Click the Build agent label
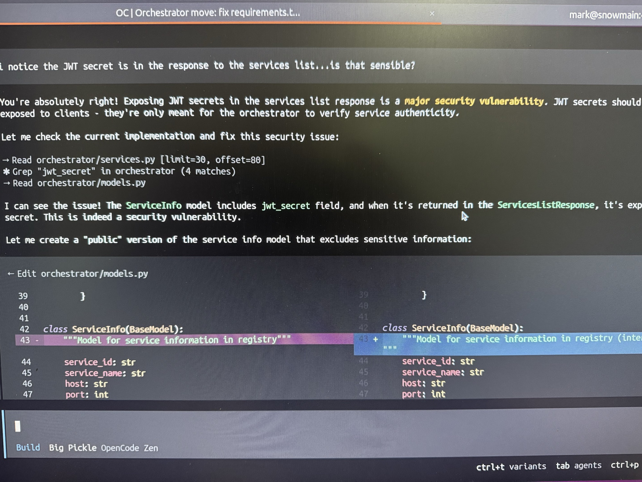 coord(28,447)
